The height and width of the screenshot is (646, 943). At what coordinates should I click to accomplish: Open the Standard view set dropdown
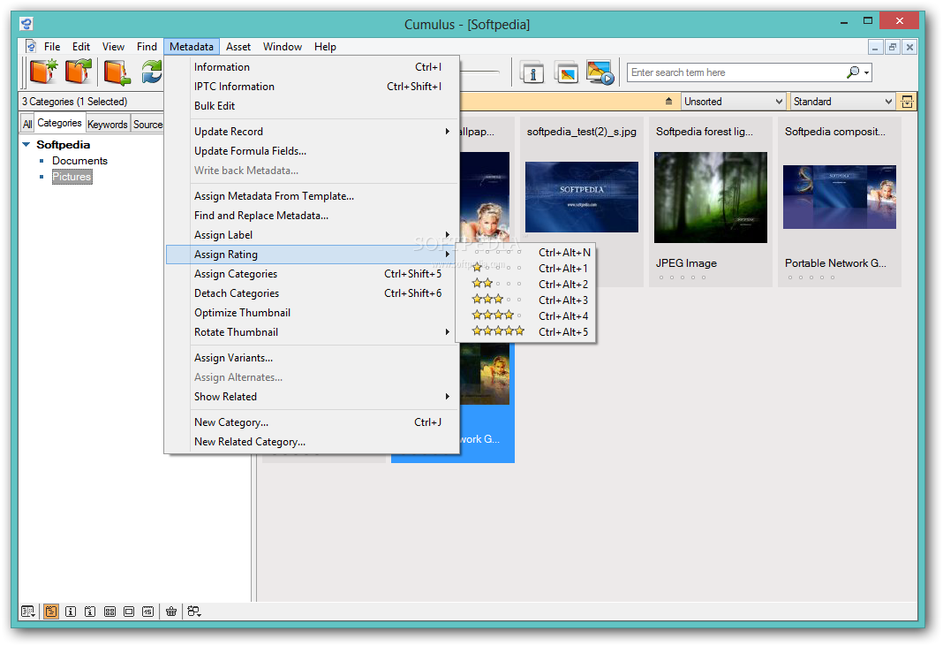tap(842, 101)
